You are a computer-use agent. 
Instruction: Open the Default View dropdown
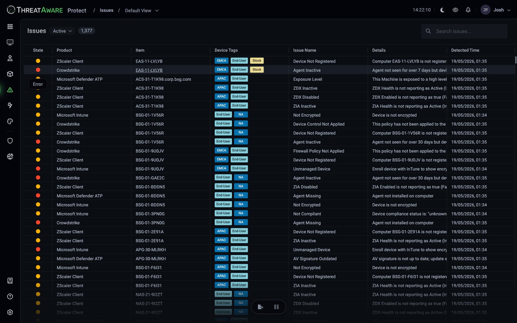tap(142, 10)
